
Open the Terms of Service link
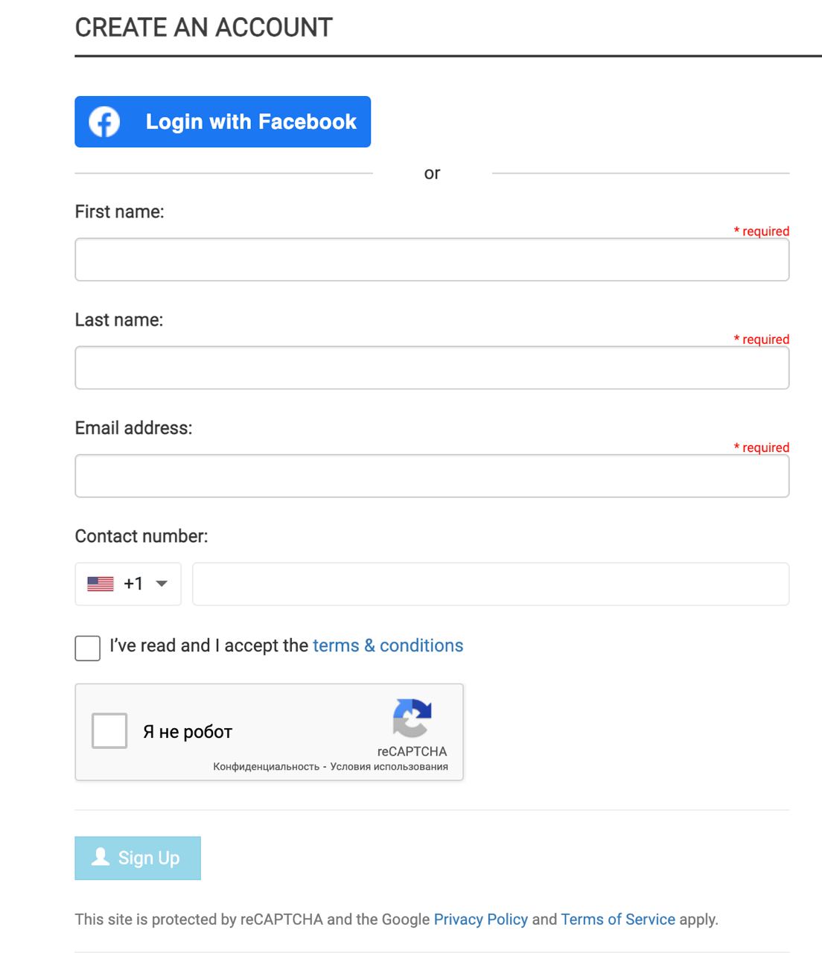point(618,919)
